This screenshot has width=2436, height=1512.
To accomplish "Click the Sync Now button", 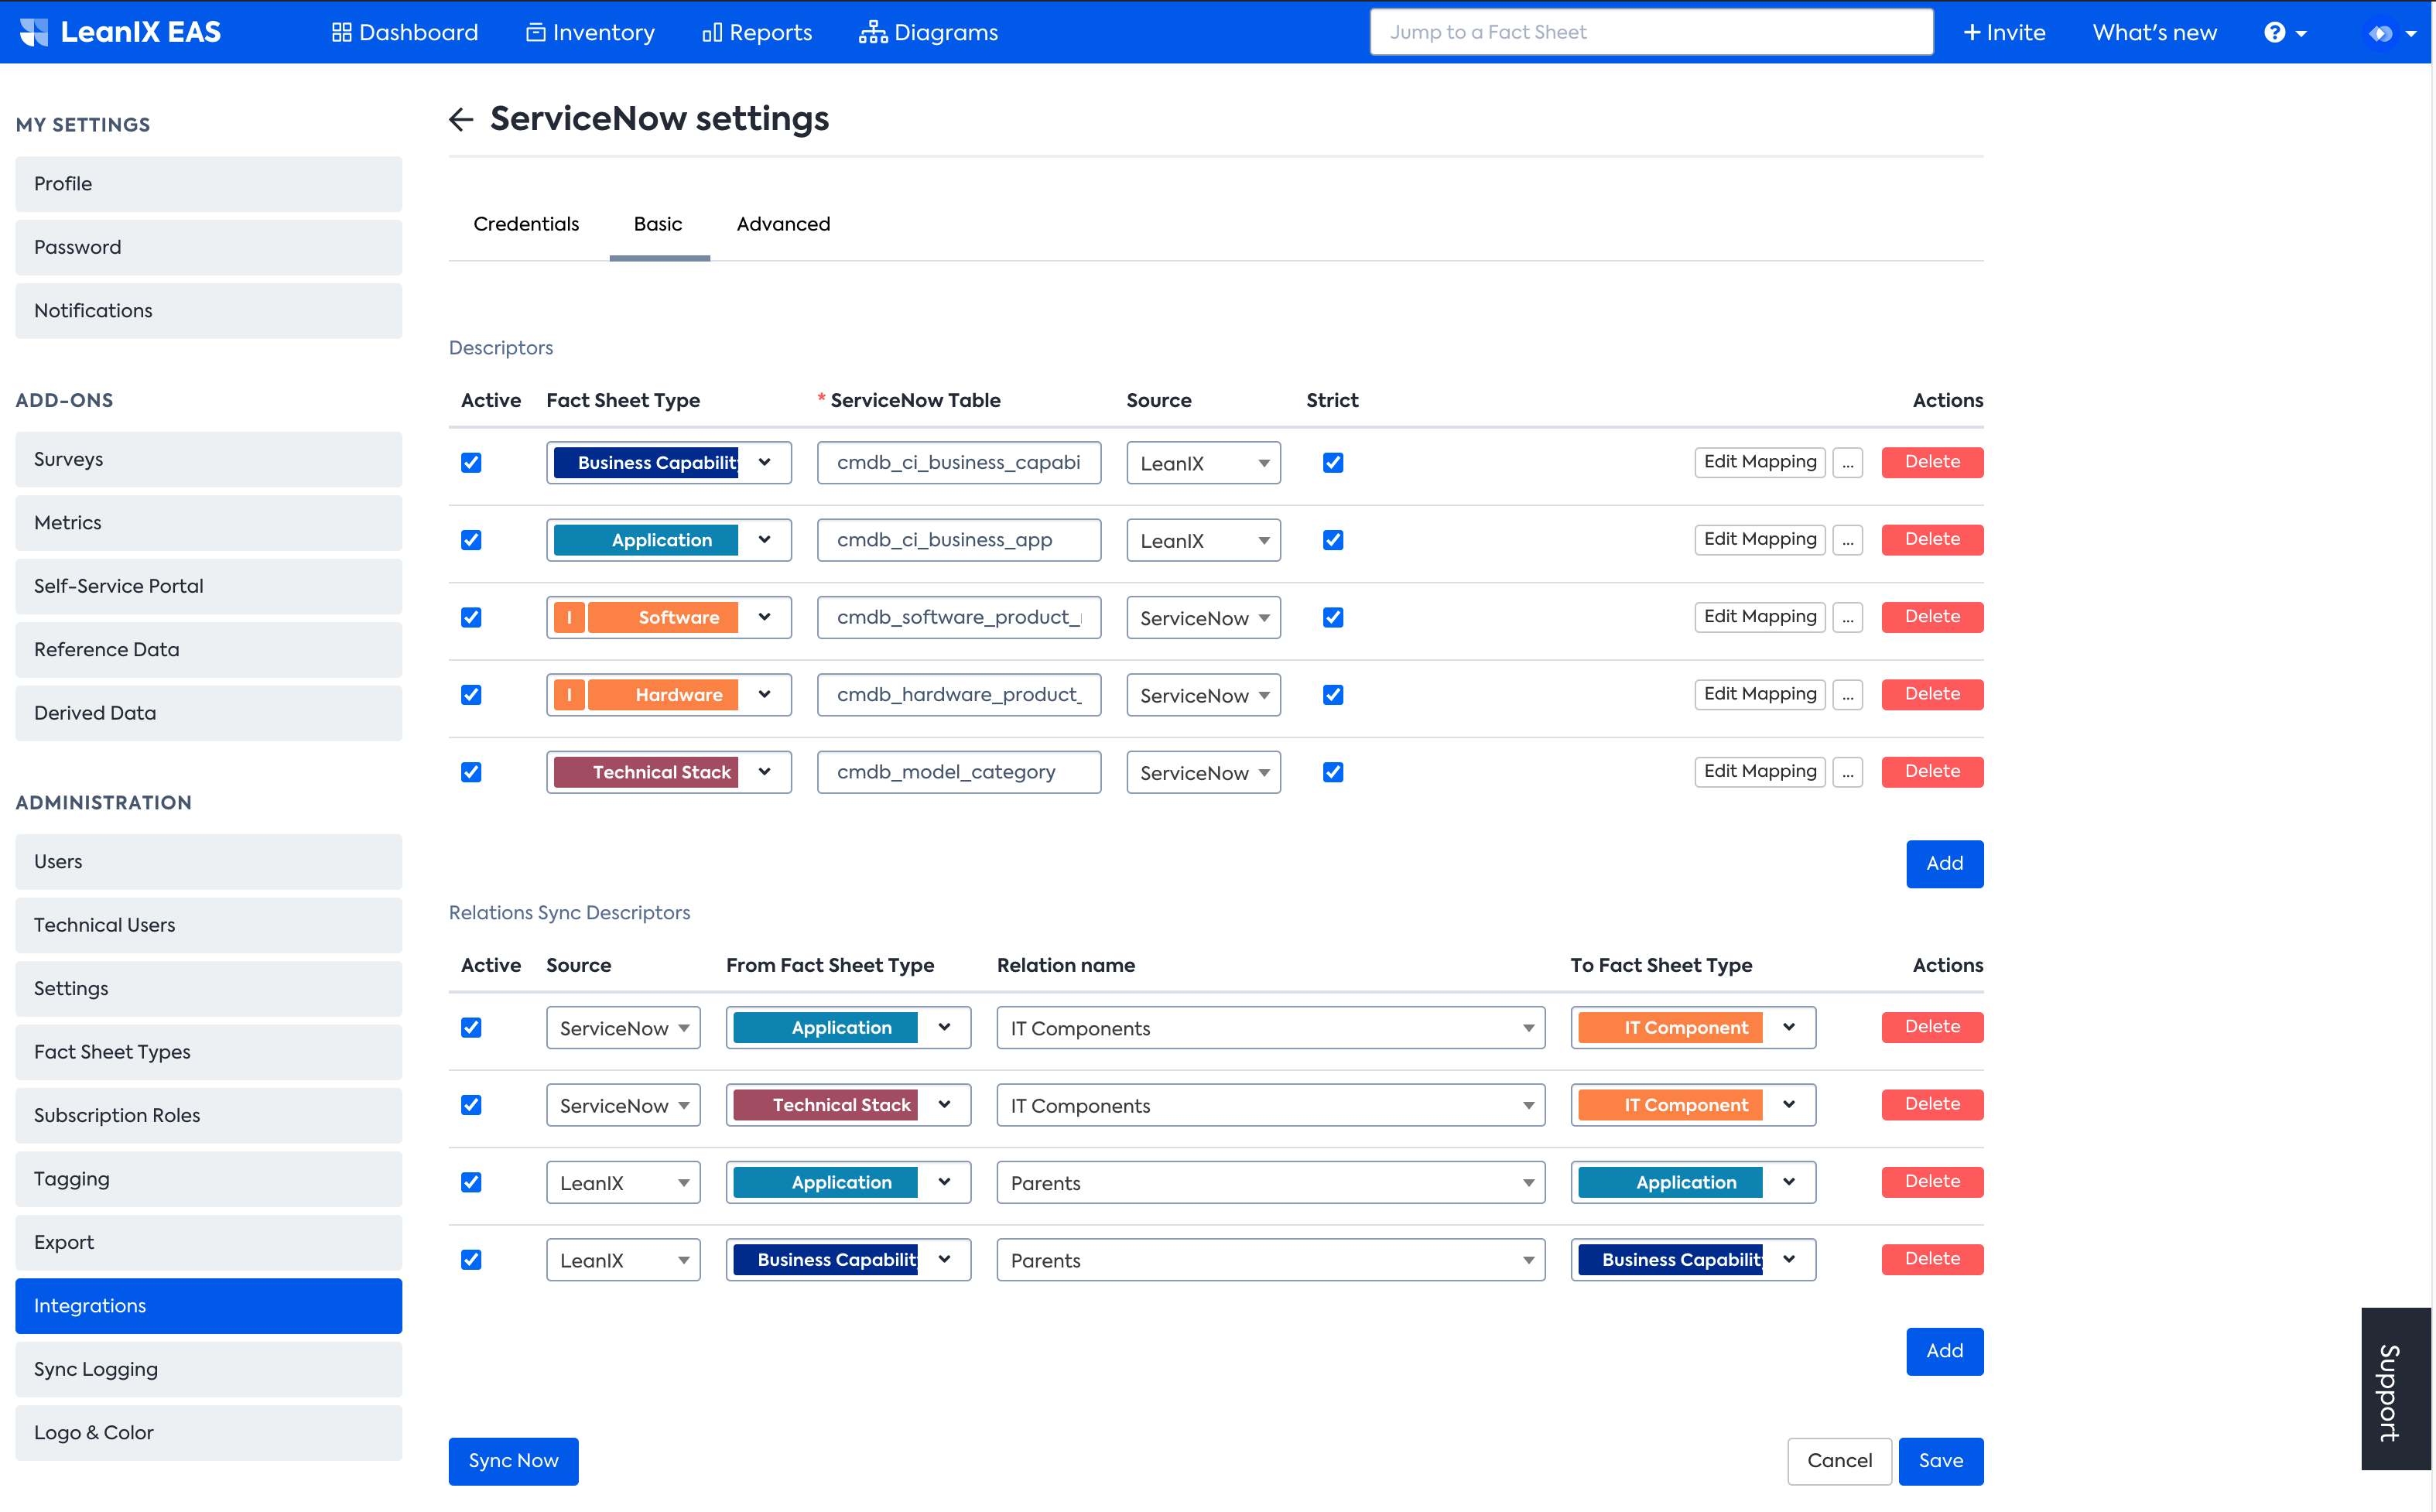I will 513,1461.
